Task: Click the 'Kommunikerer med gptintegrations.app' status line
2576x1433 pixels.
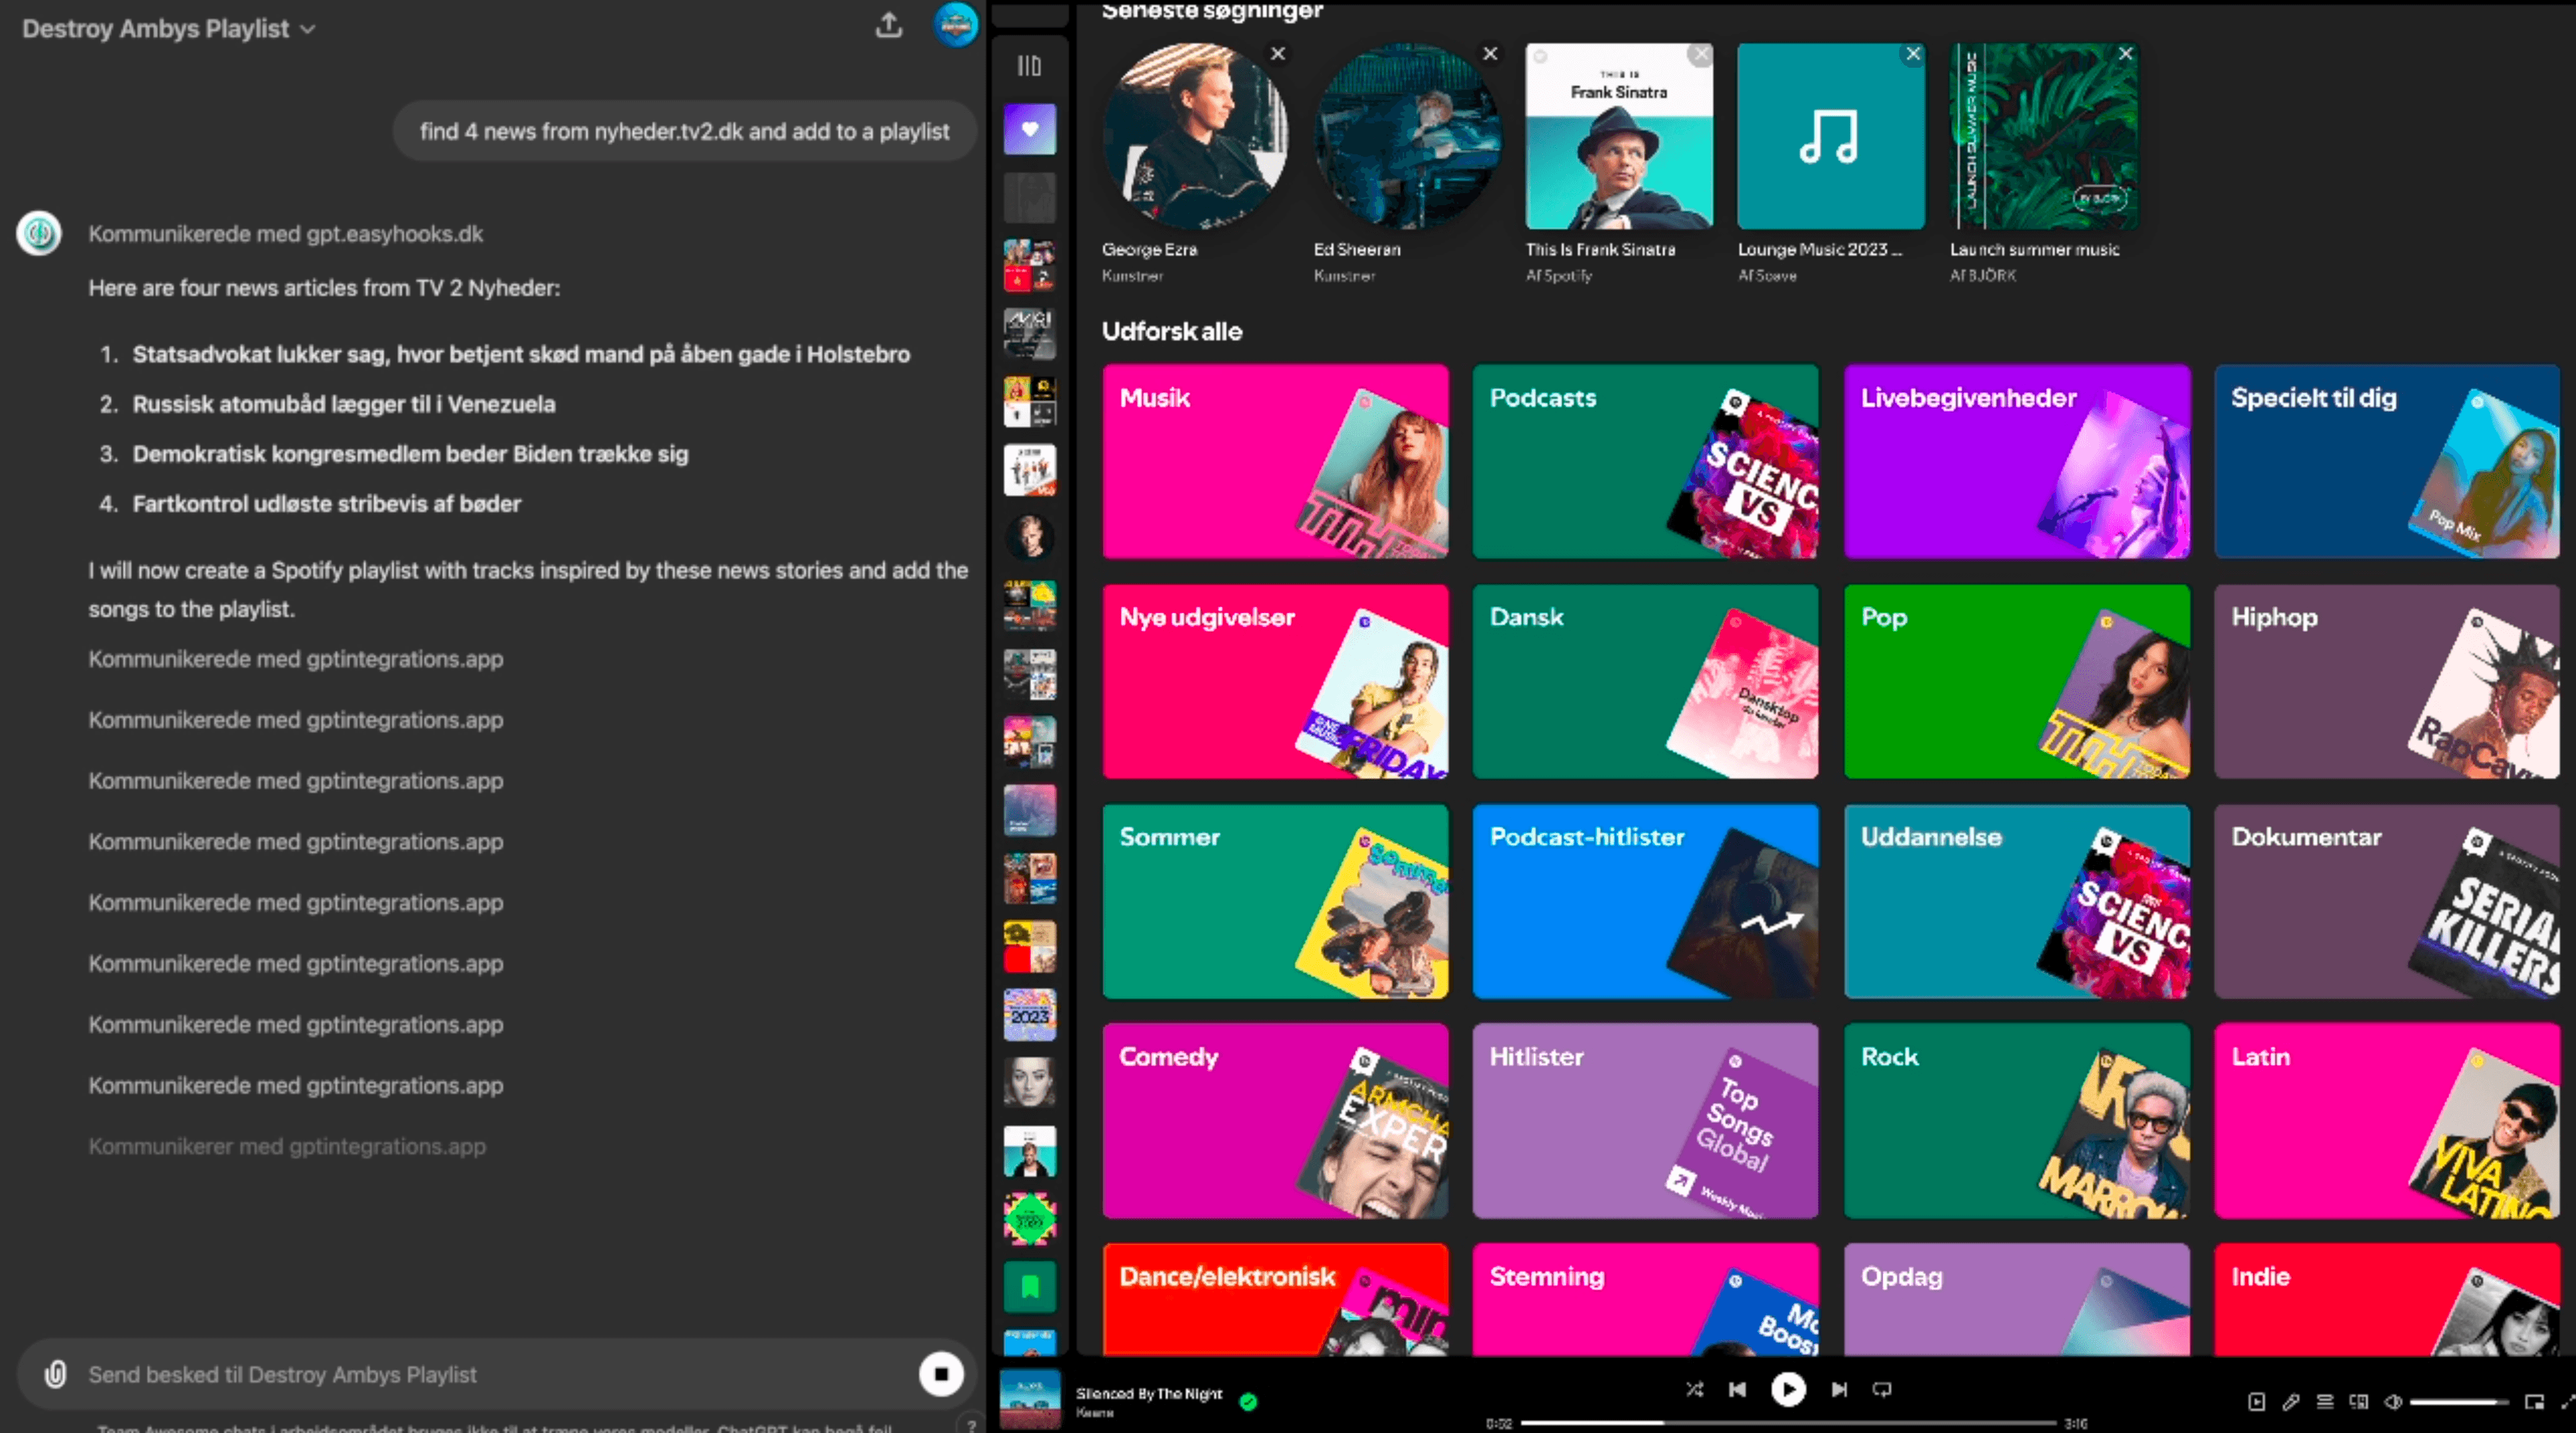Action: [287, 1146]
